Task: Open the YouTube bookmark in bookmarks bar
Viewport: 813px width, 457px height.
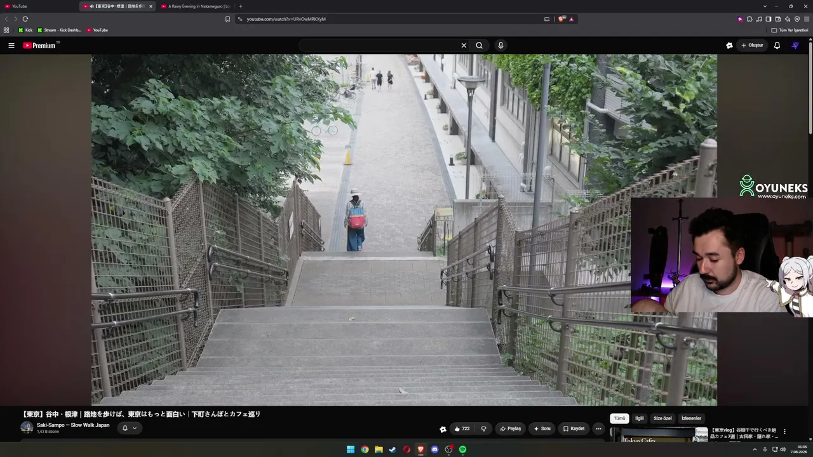Action: (97, 30)
